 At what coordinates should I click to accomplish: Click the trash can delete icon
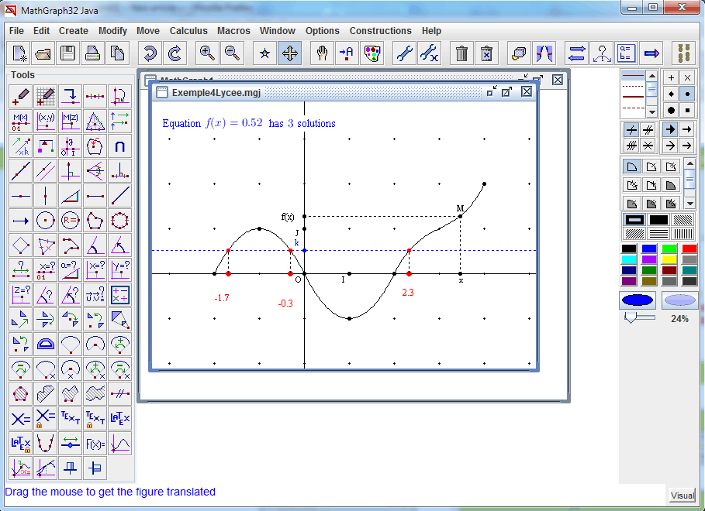(x=461, y=53)
